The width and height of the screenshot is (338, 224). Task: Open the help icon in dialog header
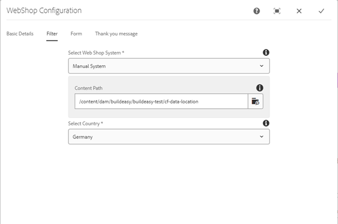(x=257, y=11)
